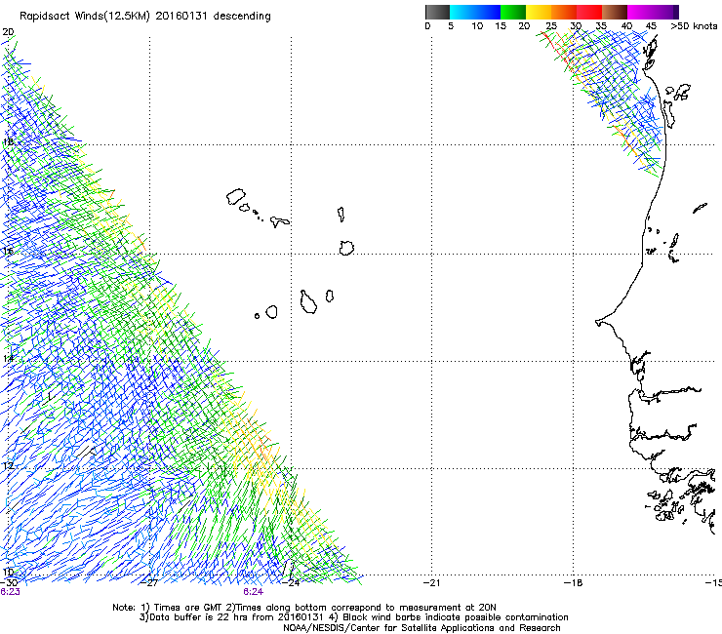Click the map title 'Rapidscat Winds(12.5KM) 20160131 descending'
The image size is (722, 634).
145,16
